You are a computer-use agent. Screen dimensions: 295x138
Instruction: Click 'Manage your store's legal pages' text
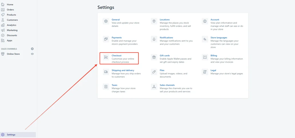tap(227, 74)
